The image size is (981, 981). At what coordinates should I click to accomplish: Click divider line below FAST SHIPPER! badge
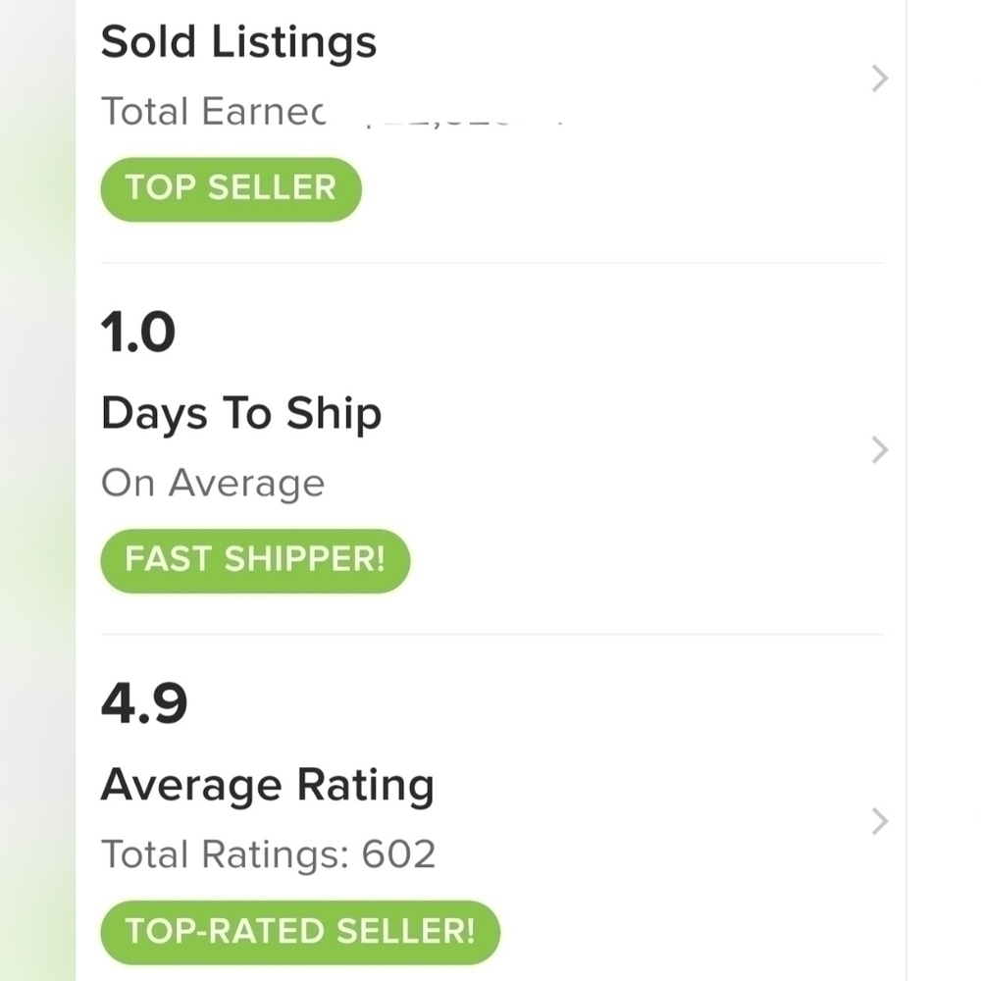click(492, 634)
